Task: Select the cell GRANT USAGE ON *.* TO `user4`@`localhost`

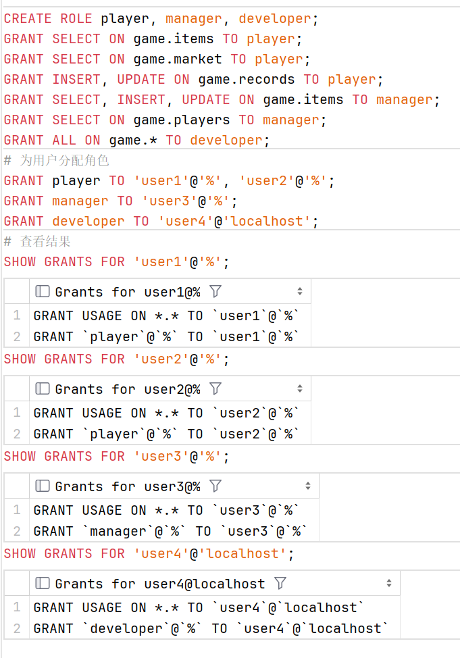Action: 215,607
